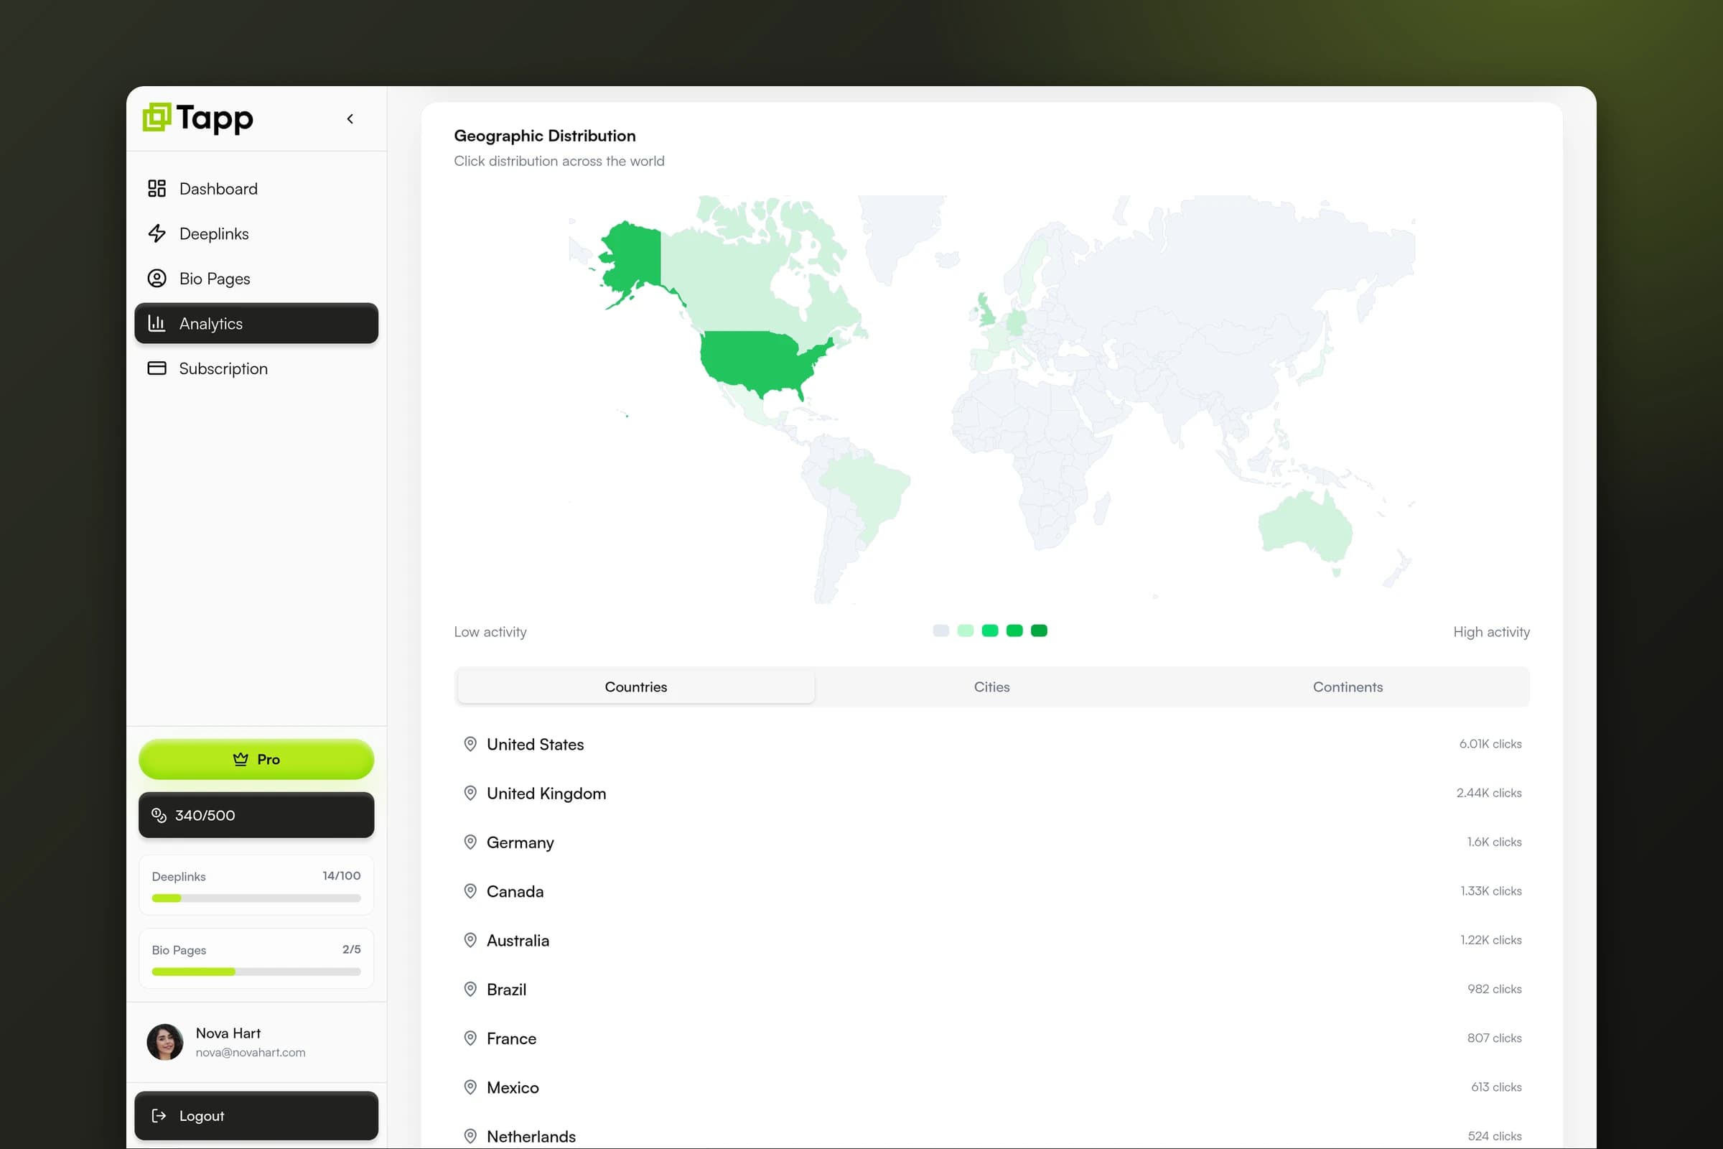The image size is (1723, 1149).
Task: Open the Dashboard menu item
Action: pyautogui.click(x=256, y=188)
